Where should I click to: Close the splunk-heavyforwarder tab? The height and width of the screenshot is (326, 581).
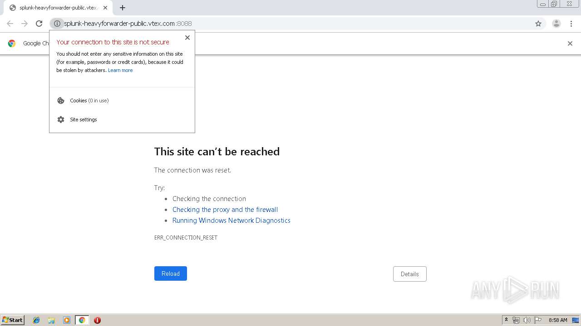click(x=105, y=8)
